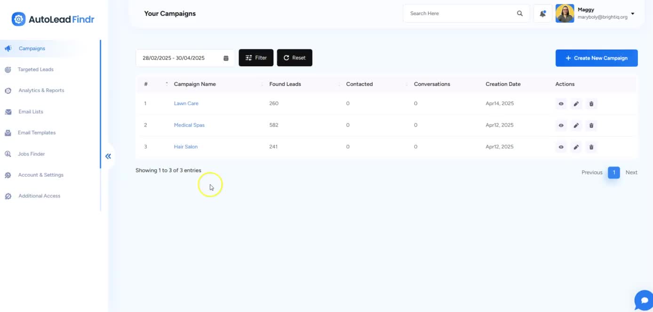Open Targeted Leads in the sidebar
653x312 pixels.
36,70
